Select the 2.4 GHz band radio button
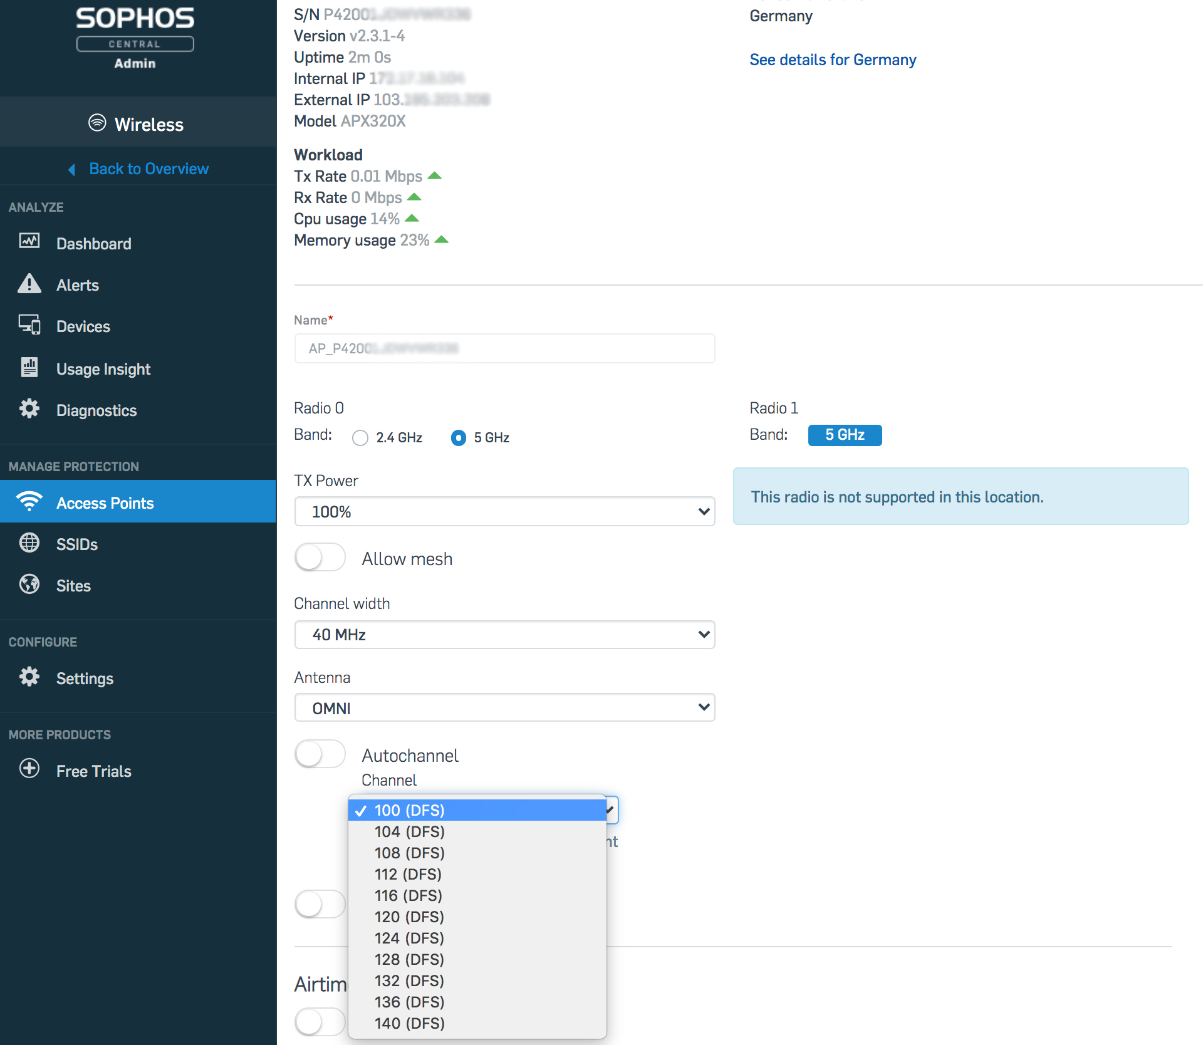The height and width of the screenshot is (1045, 1203). [360, 438]
